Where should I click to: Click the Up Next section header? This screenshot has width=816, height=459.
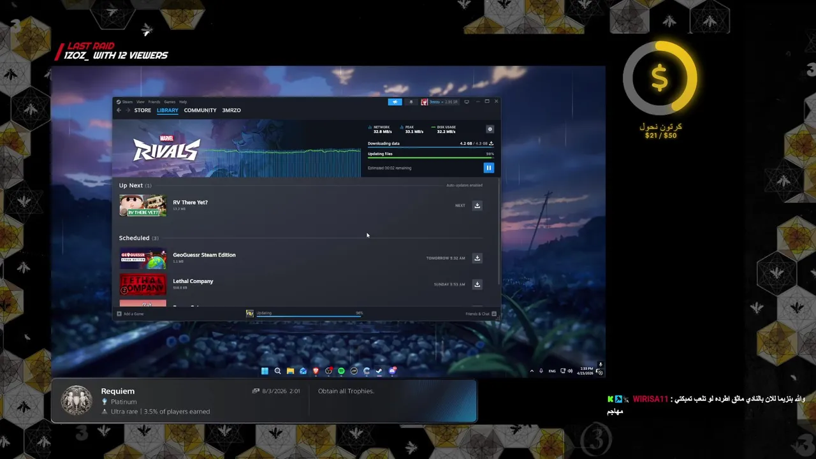pyautogui.click(x=135, y=186)
